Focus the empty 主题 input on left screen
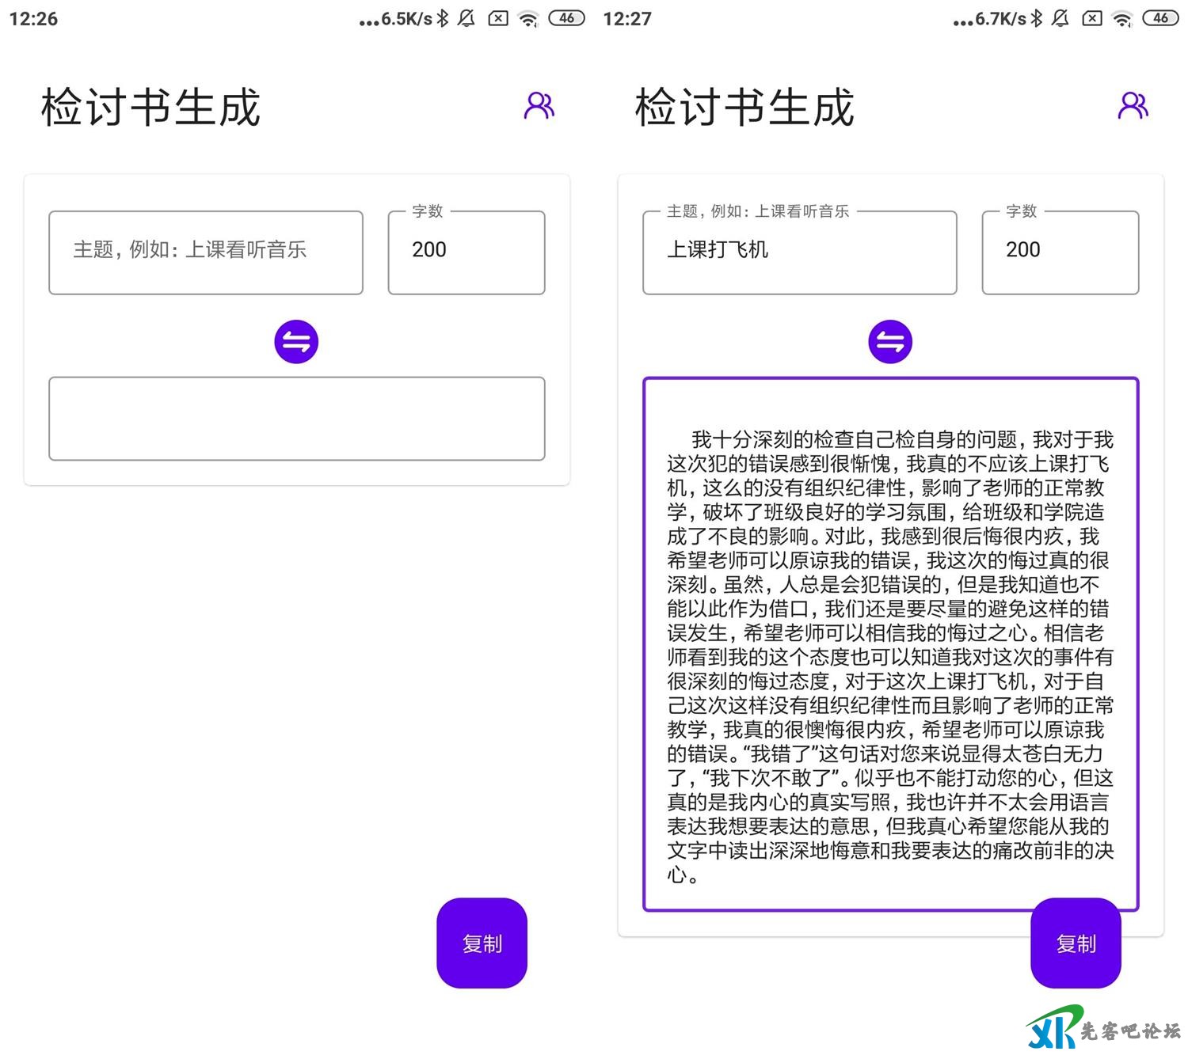1188x1055 pixels. point(206,252)
